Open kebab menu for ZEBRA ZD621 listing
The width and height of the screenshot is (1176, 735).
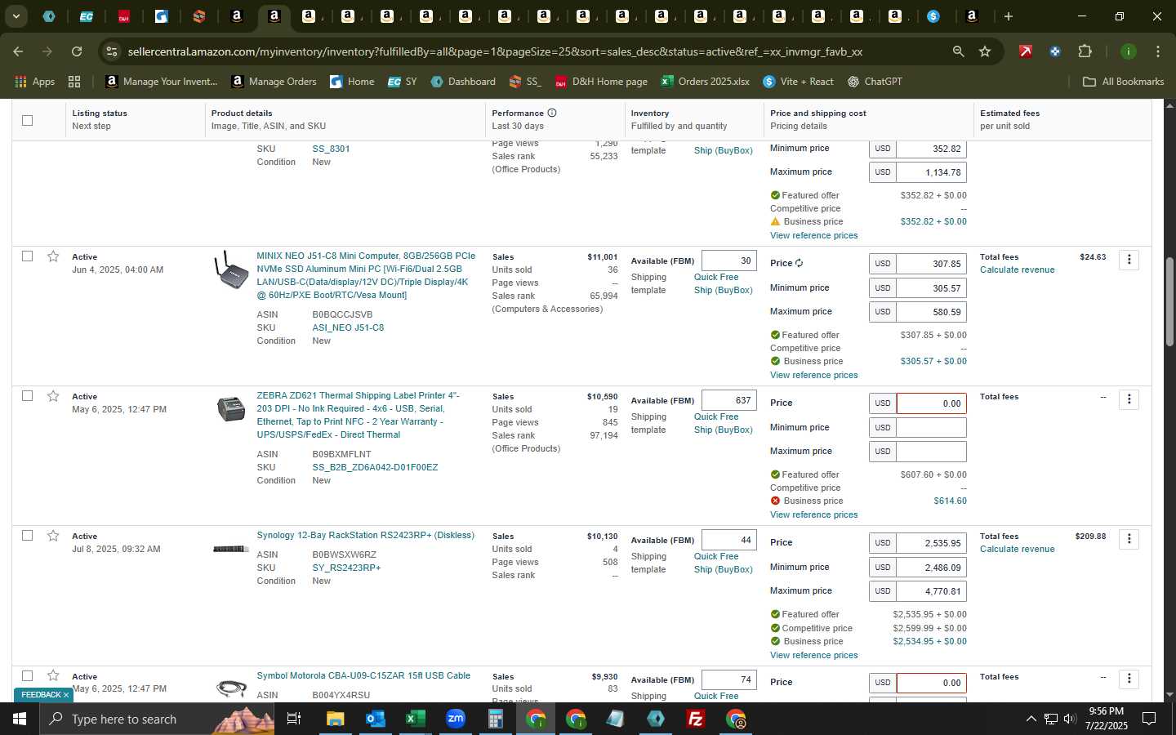tap(1129, 399)
